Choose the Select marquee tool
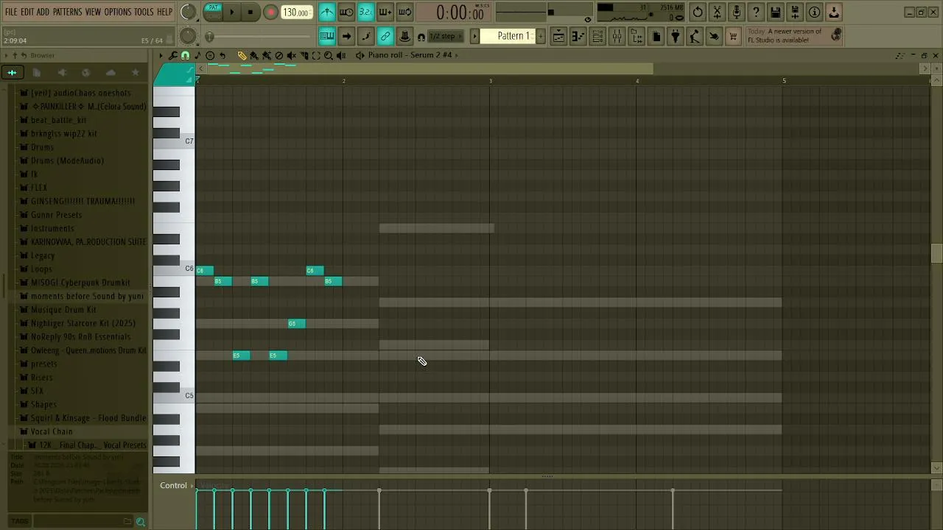Image resolution: width=943 pixels, height=530 pixels. pos(316,55)
